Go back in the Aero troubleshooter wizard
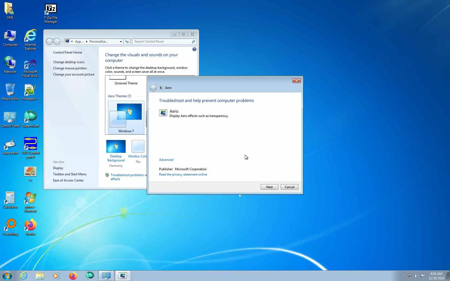Image resolution: width=450 pixels, height=281 pixels. tap(153, 88)
